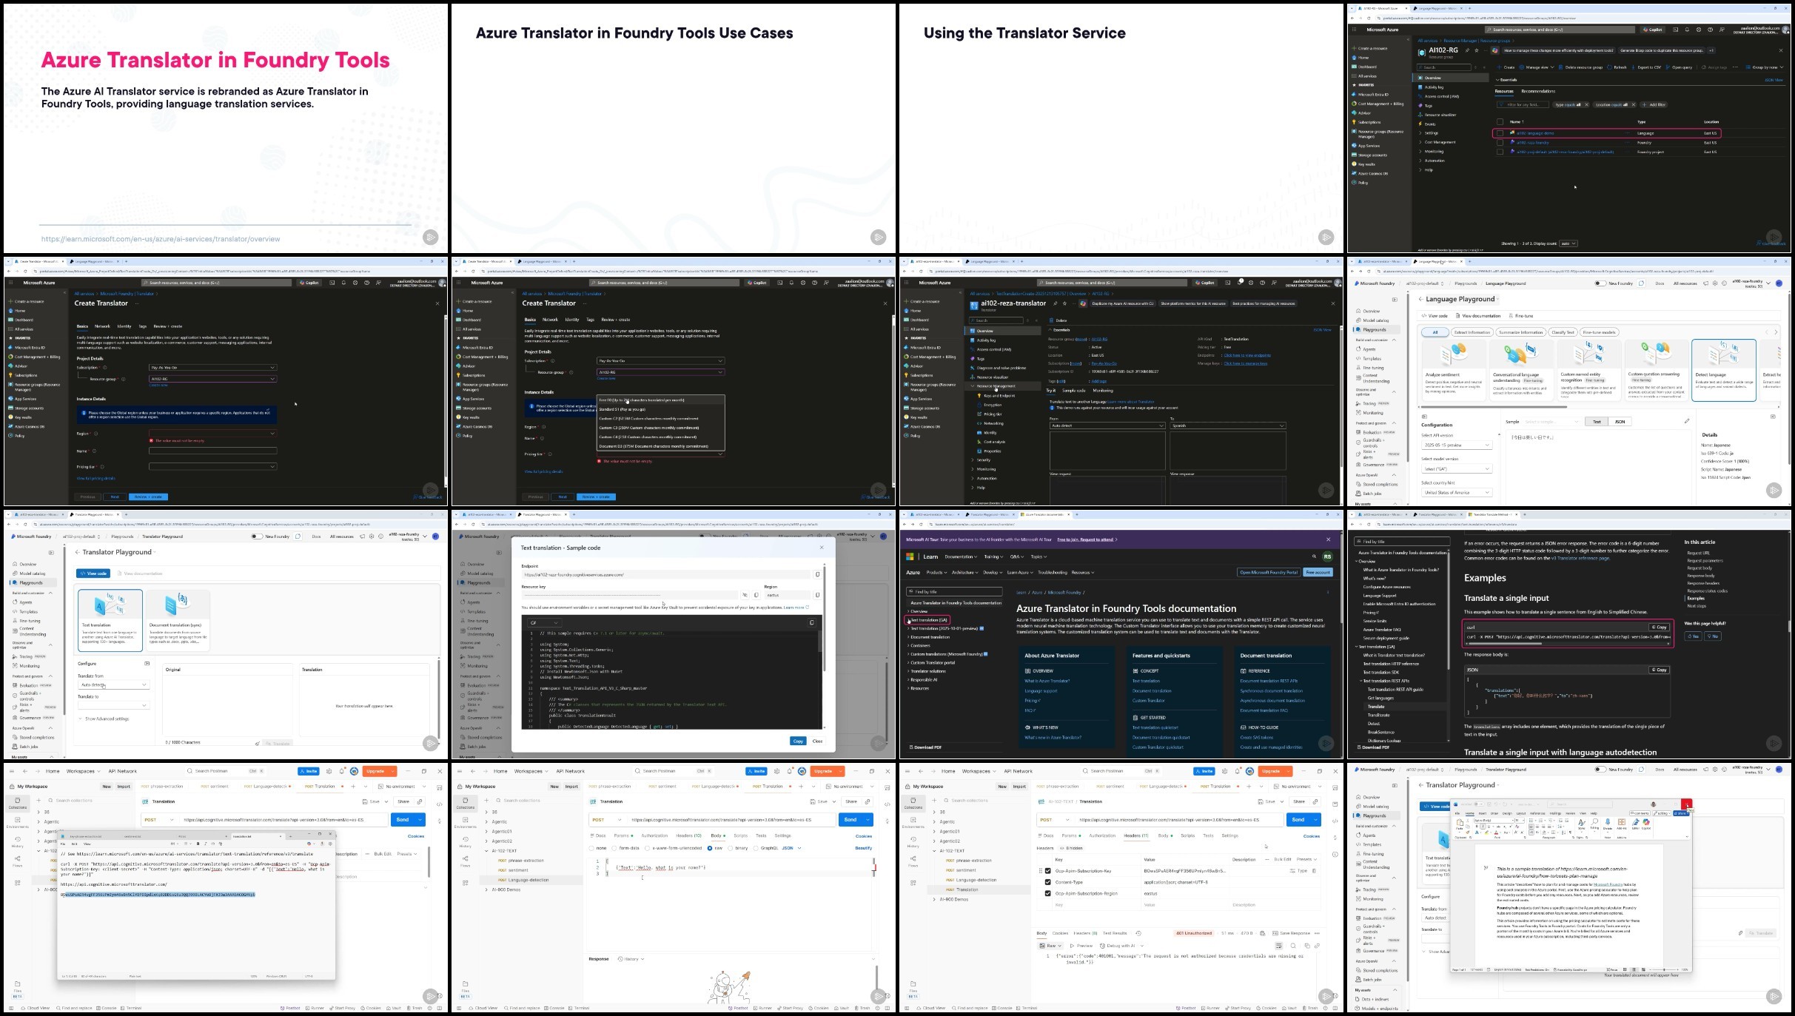The height and width of the screenshot is (1016, 1795).
Task: Click the Paste icon in the Word overlay ribbon
Action: point(1460,824)
